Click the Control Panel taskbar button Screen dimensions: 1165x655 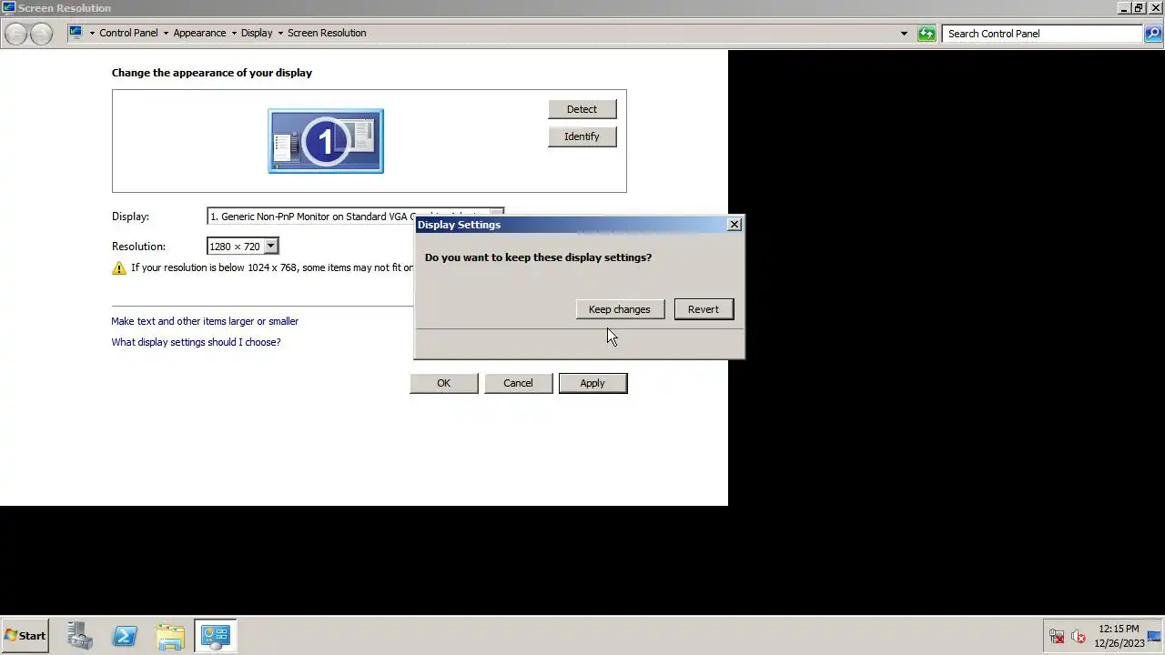click(216, 636)
